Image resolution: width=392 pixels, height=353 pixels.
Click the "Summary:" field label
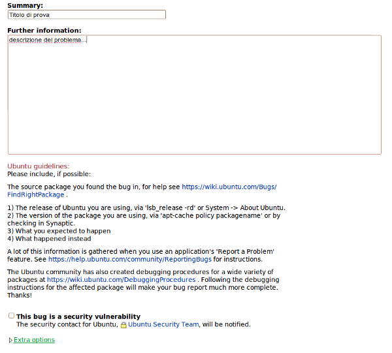[25, 6]
